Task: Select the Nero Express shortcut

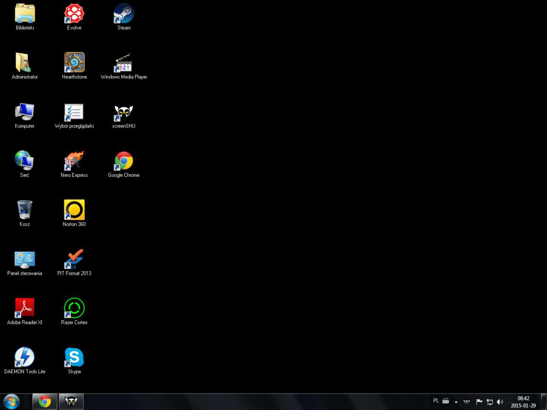Action: pos(74,165)
